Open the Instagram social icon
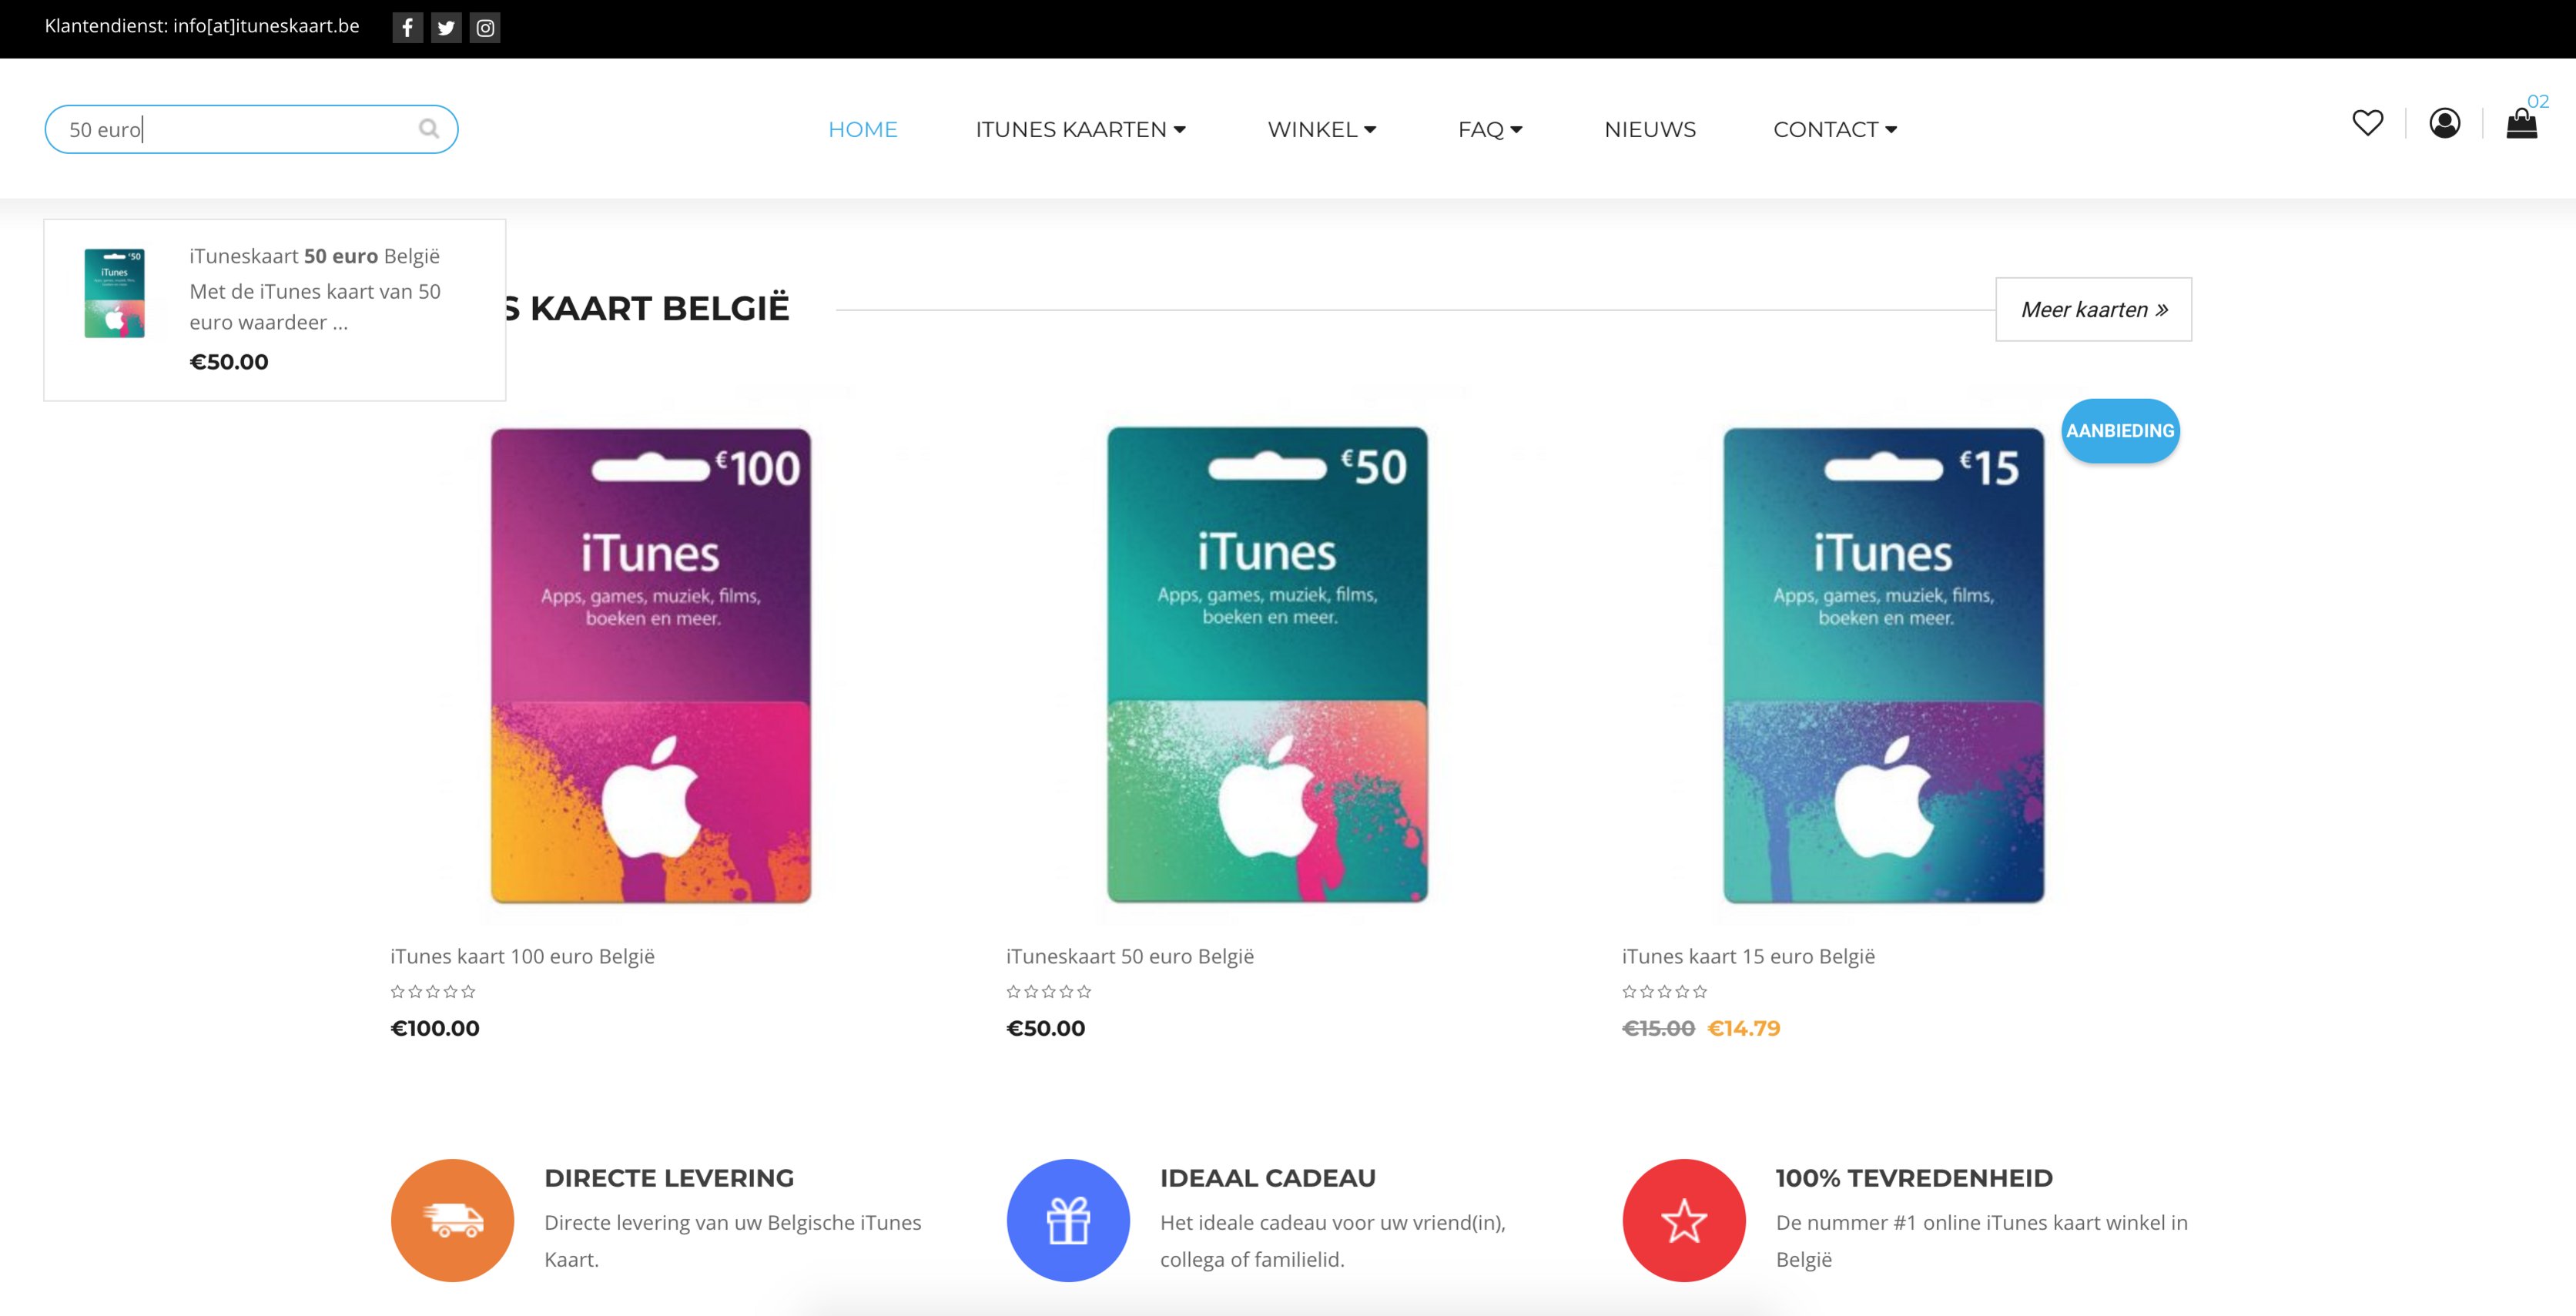The width and height of the screenshot is (2576, 1316). coord(485,28)
